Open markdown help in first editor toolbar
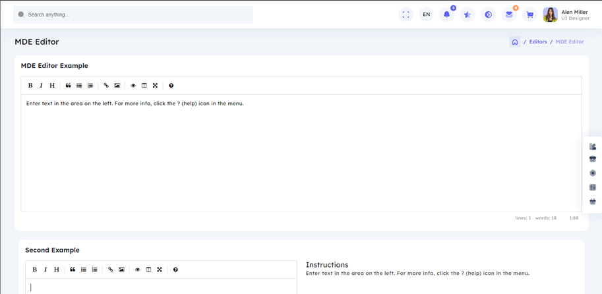The width and height of the screenshot is (602, 294). click(x=171, y=86)
